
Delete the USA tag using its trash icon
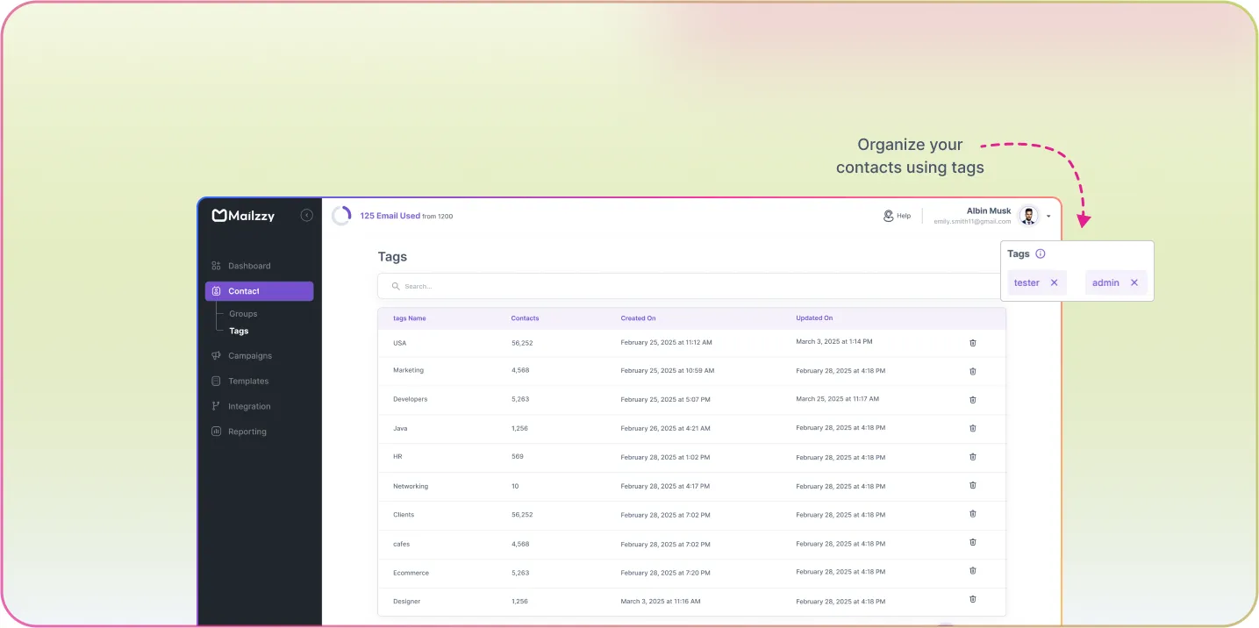972,343
